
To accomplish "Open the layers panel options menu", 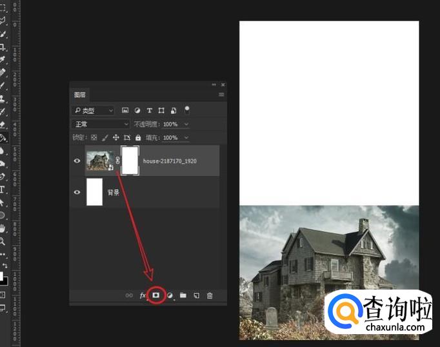I will click(x=221, y=95).
